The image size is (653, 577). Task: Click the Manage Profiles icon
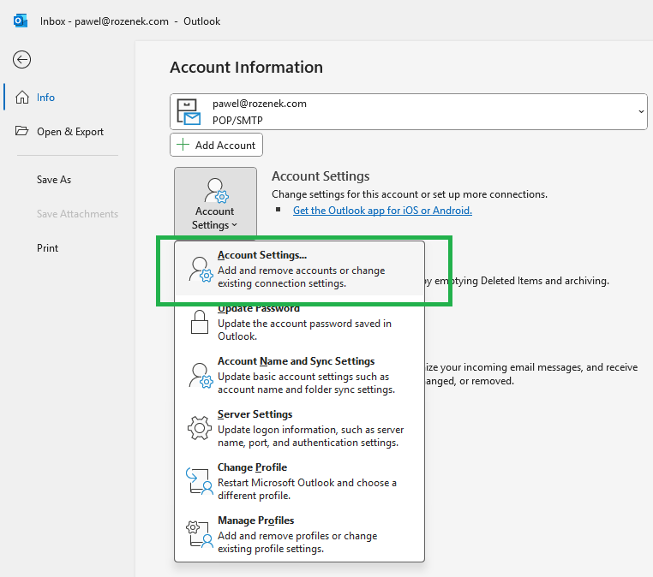pyautogui.click(x=200, y=534)
